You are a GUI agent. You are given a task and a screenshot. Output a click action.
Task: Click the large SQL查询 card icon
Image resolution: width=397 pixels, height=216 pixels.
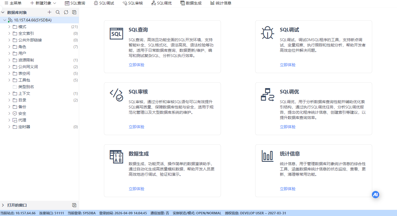pyautogui.click(x=116, y=33)
